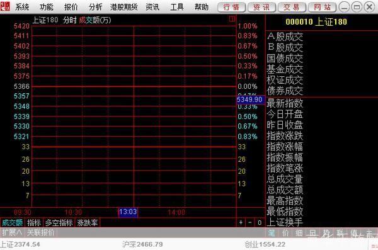
Task: Open the 分析 menu
Action: [95, 7]
